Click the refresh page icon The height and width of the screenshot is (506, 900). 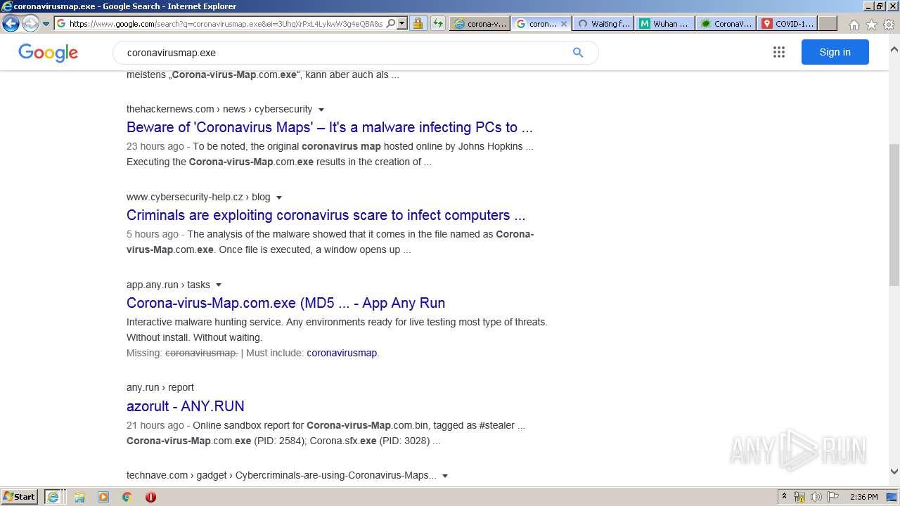coord(438,23)
